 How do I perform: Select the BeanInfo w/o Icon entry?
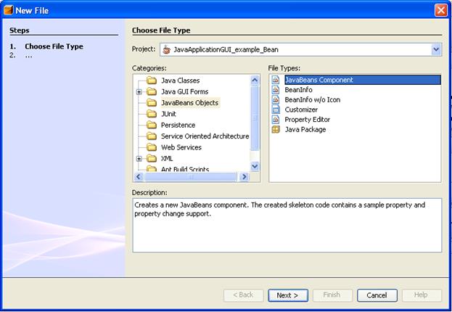(x=312, y=99)
